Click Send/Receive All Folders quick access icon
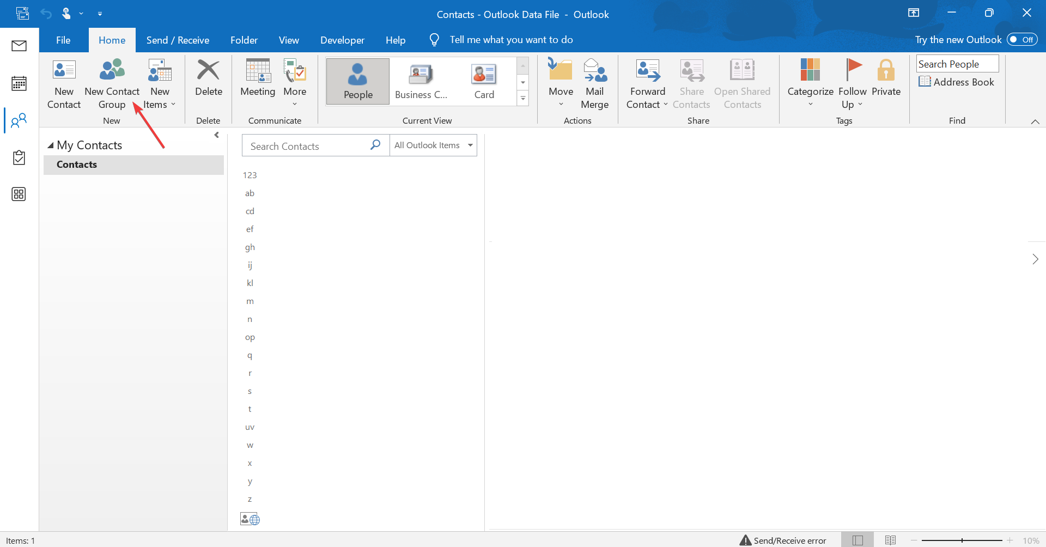This screenshot has width=1046, height=547. (22, 14)
